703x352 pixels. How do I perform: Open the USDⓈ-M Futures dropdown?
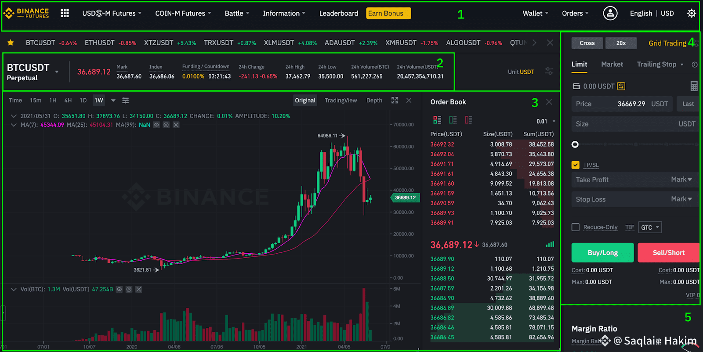tap(112, 13)
